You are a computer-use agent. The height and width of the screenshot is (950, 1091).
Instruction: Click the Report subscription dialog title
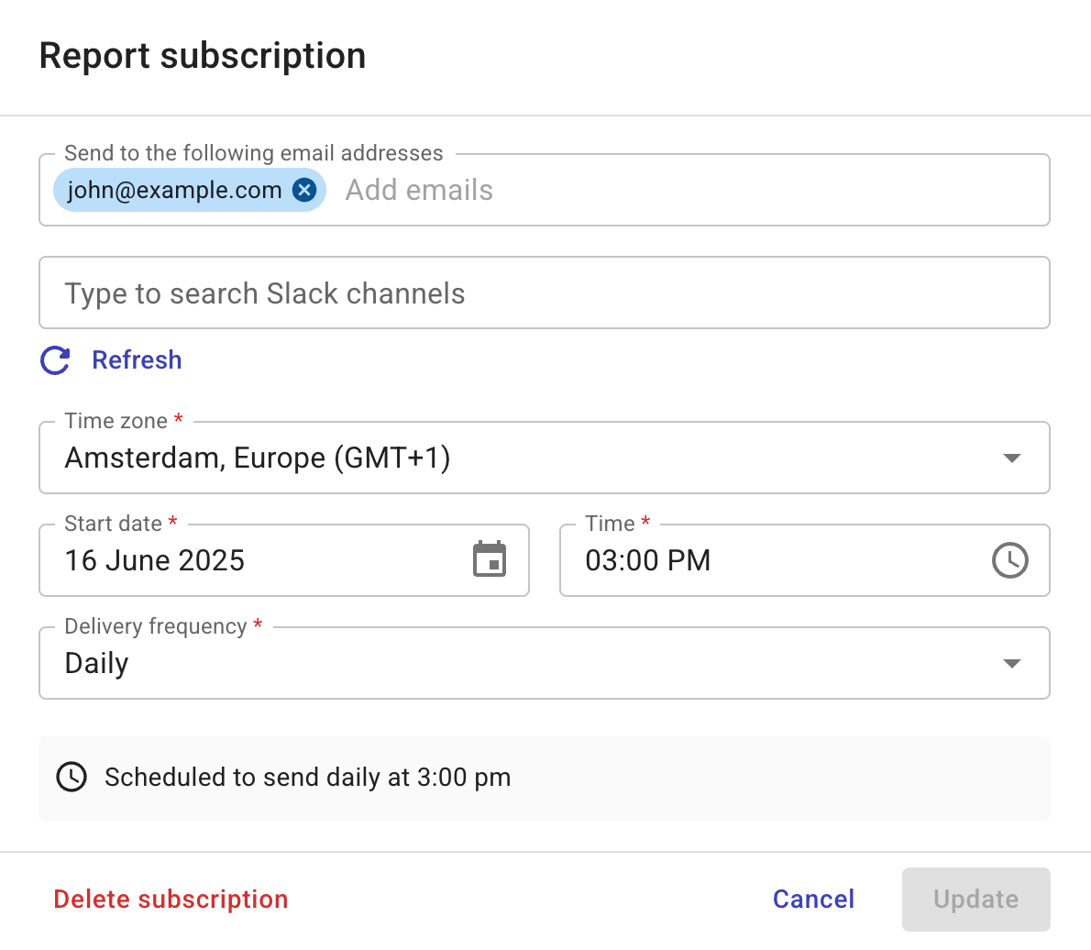click(x=203, y=56)
